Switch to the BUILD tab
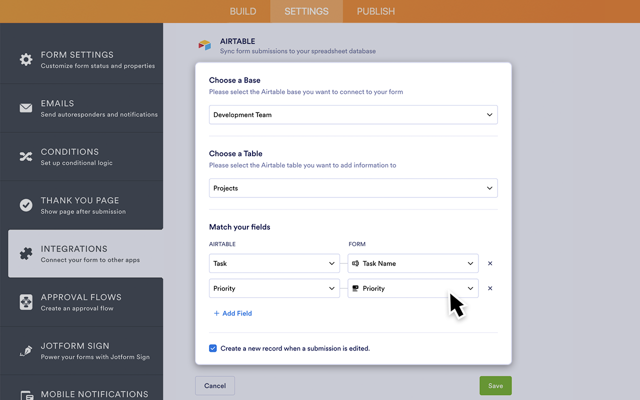 243,11
